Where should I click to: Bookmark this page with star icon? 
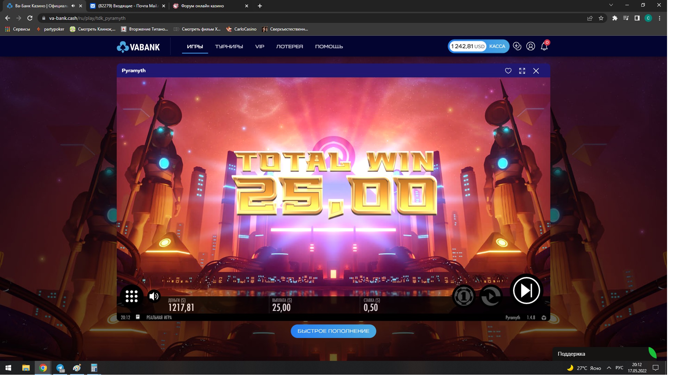click(x=601, y=18)
